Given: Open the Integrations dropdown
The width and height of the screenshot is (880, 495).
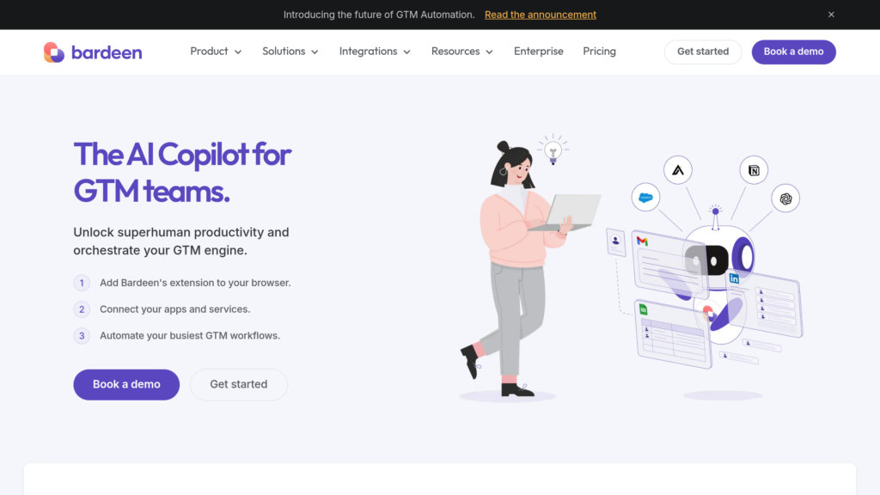Looking at the screenshot, I should 375,52.
